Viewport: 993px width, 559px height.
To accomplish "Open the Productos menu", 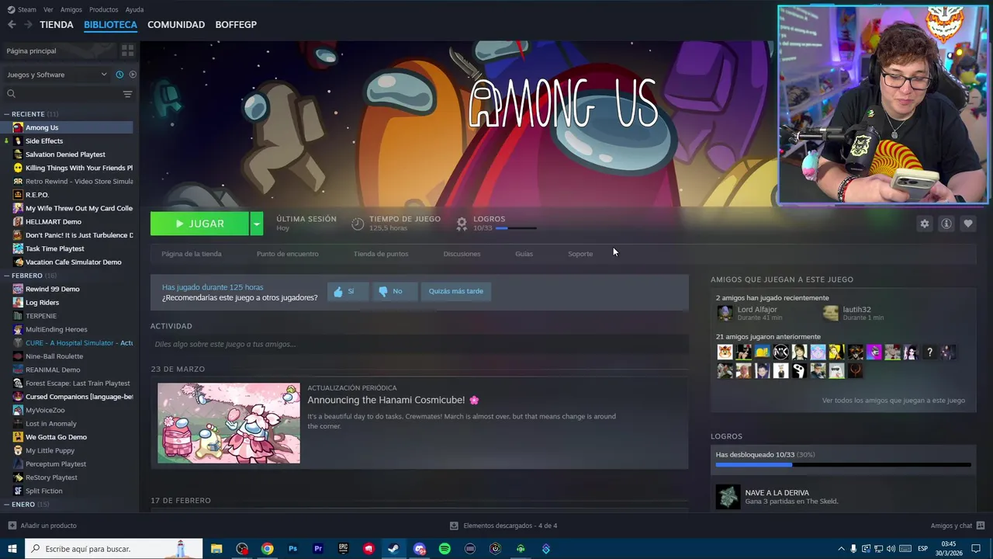I will 103,9.
